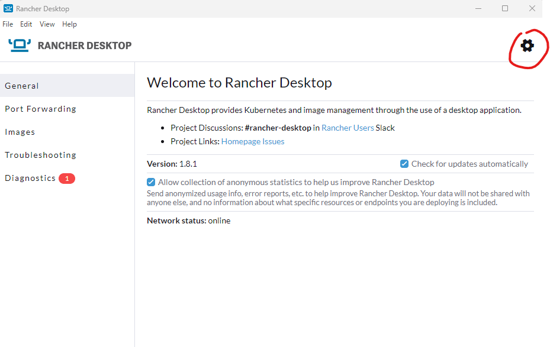Open the Images section
This screenshot has height=347, width=550.
point(67,132)
